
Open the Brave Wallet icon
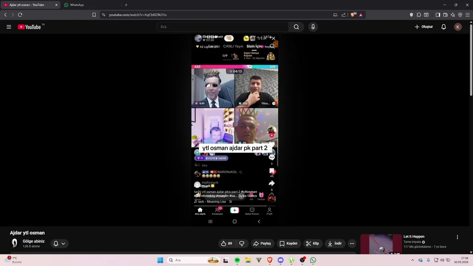tap(445, 15)
